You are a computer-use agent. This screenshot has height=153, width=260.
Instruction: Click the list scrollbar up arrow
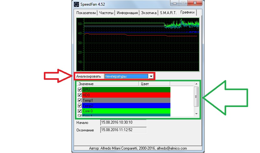tap(196, 84)
